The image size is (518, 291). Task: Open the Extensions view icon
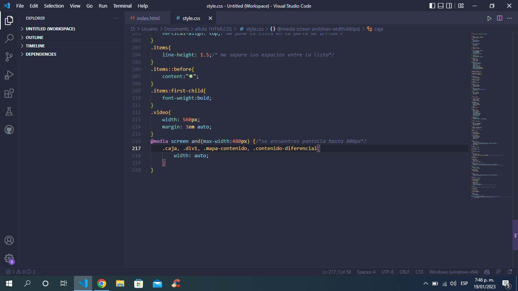point(9,93)
